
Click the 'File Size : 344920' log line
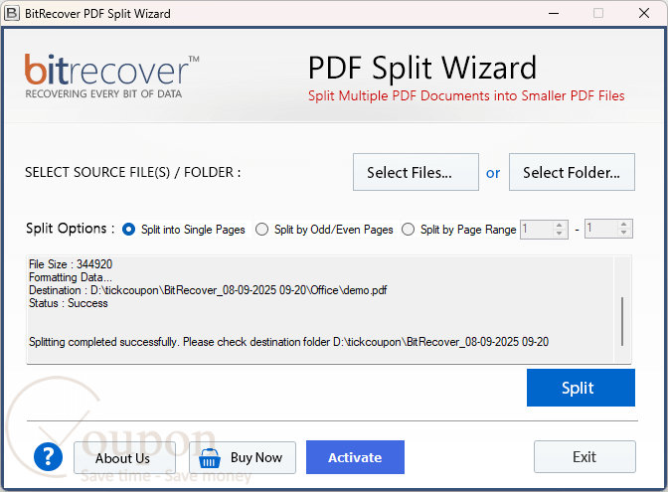[x=71, y=264]
